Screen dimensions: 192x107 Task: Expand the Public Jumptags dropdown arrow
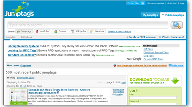click(x=163, y=15)
